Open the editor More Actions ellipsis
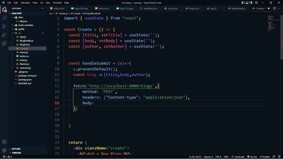 [x=279, y=8]
